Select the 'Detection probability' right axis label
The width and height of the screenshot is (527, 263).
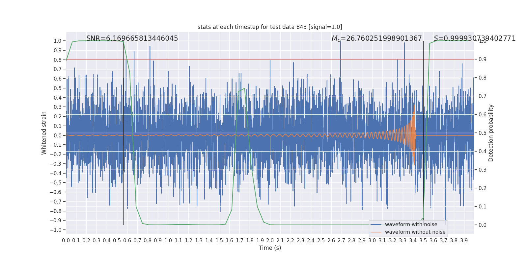click(x=491, y=133)
